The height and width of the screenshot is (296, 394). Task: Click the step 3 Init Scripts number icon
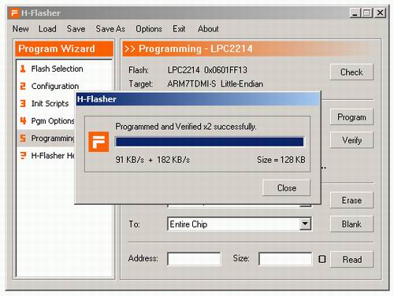tap(23, 103)
